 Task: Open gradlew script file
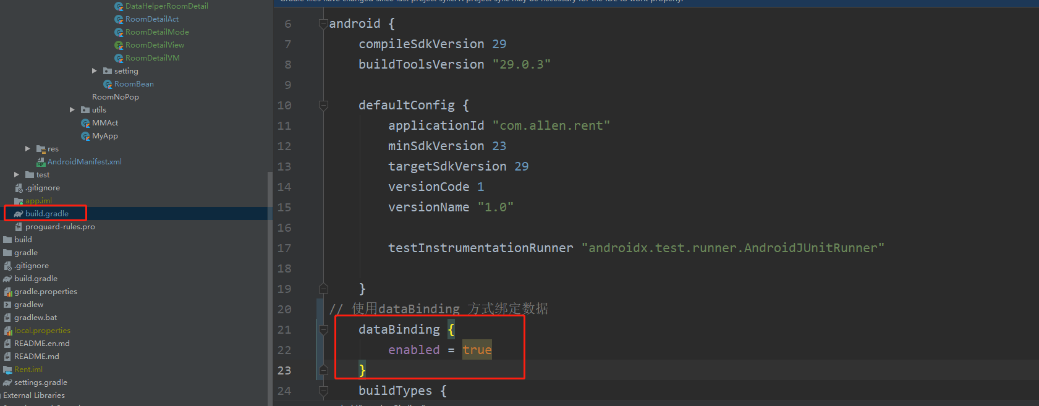click(x=29, y=305)
